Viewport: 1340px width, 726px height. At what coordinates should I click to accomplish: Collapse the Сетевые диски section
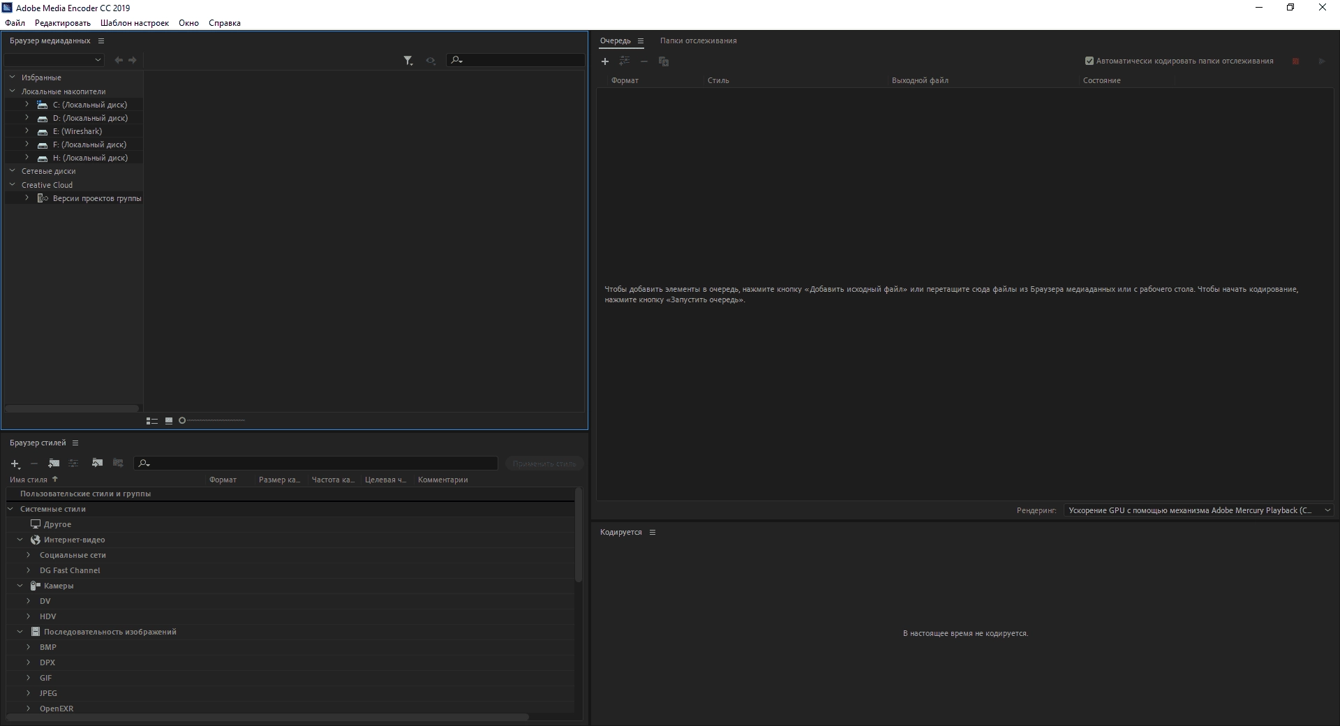click(12, 171)
